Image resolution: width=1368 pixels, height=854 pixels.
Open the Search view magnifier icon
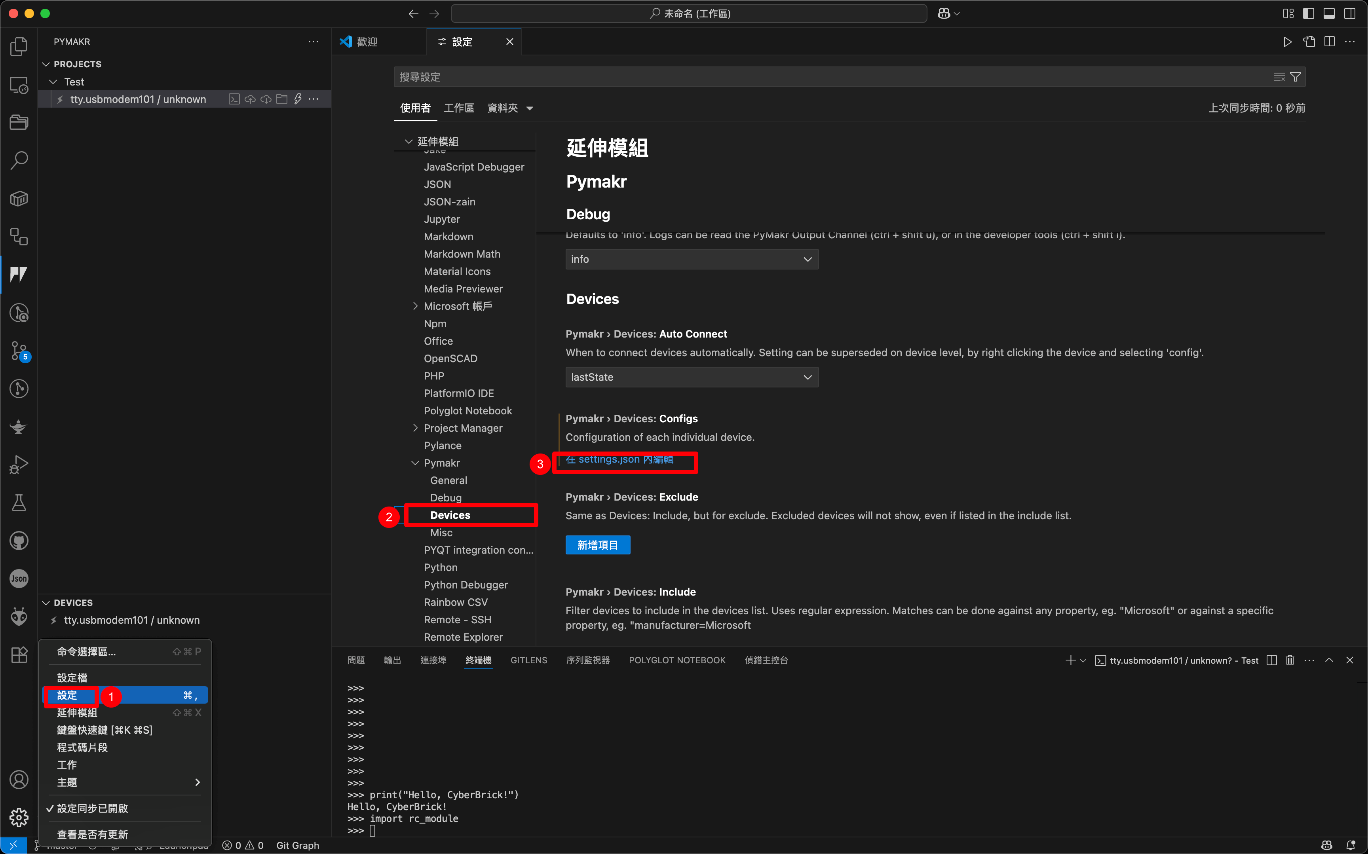click(x=19, y=161)
